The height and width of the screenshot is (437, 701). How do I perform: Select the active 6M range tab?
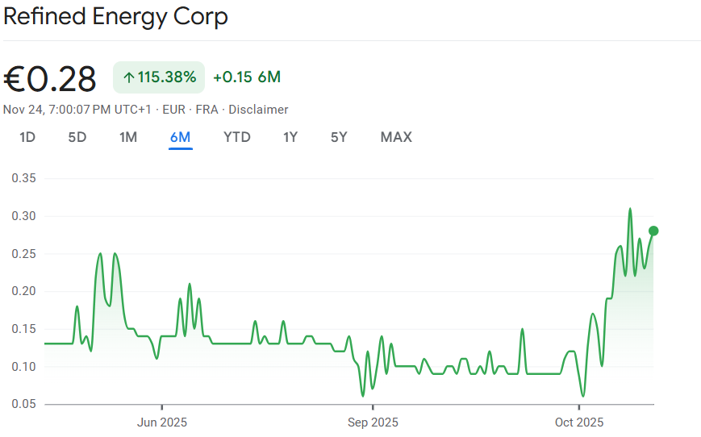click(x=180, y=137)
